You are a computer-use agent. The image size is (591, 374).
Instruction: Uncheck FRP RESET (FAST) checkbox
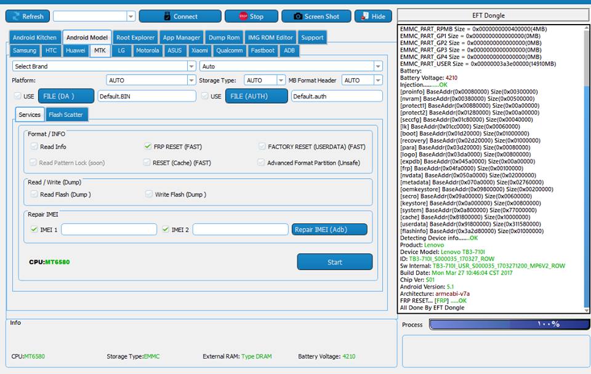pos(148,146)
